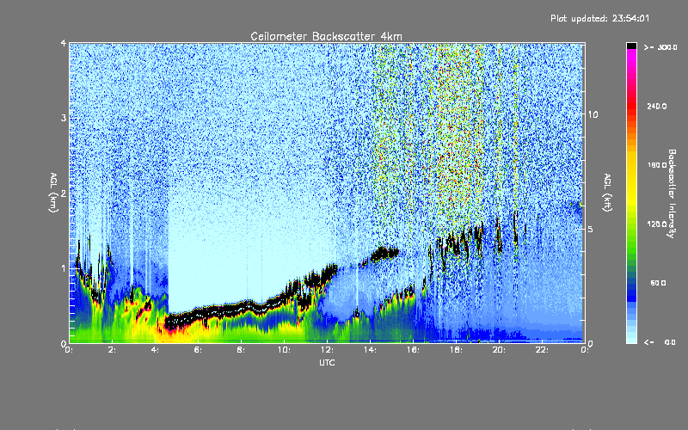Click the '120.0' colorbar tick label

[657, 224]
